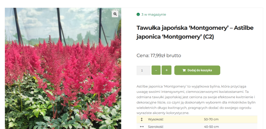Click the price text 'Cena: 17,99zł brutto'

[x=159, y=55]
